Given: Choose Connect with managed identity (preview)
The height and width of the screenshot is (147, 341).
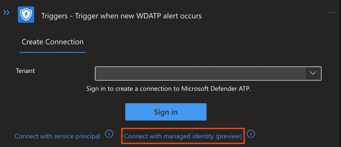Looking at the screenshot, I should 182,136.
